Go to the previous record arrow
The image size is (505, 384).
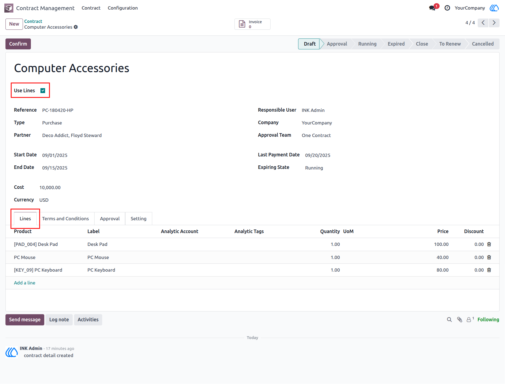[x=483, y=23]
